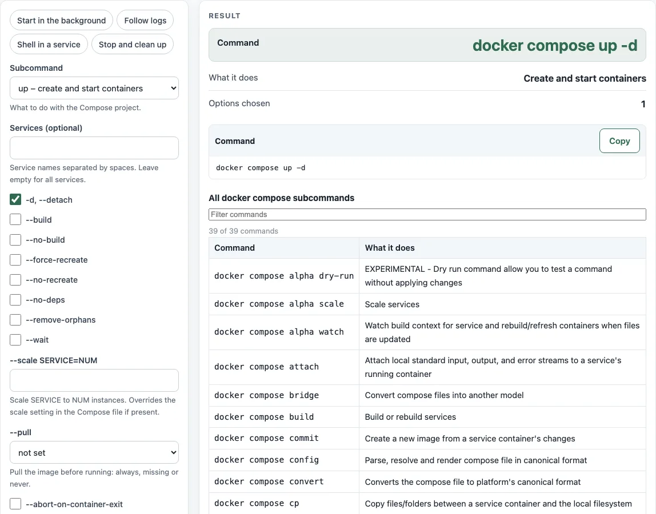Click the 'docker compose build' cell

283,417
